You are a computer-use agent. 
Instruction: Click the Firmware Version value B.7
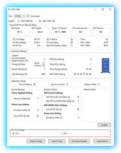(x=81, y=32)
